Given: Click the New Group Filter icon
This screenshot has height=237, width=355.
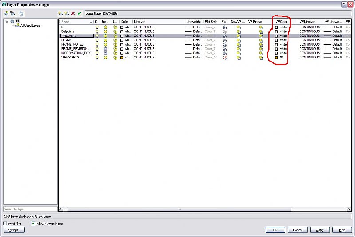Looking at the screenshot, I should 12,13.
